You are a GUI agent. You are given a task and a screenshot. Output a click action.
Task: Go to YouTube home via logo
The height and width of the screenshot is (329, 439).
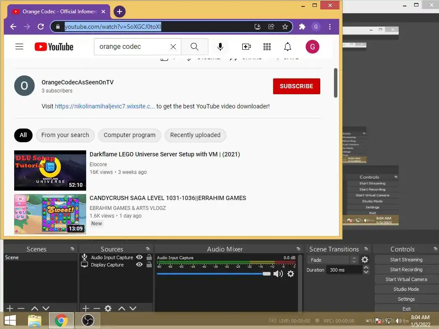(54, 47)
